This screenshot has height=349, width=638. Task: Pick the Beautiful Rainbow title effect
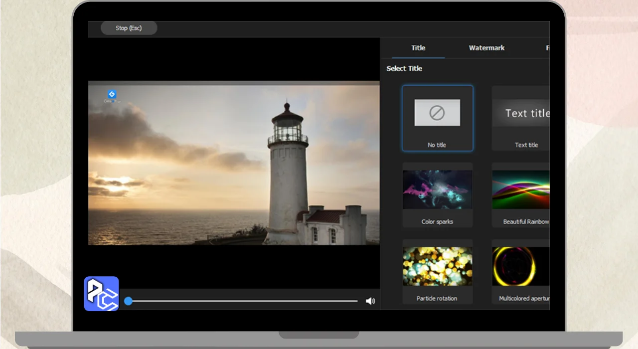[x=521, y=189]
